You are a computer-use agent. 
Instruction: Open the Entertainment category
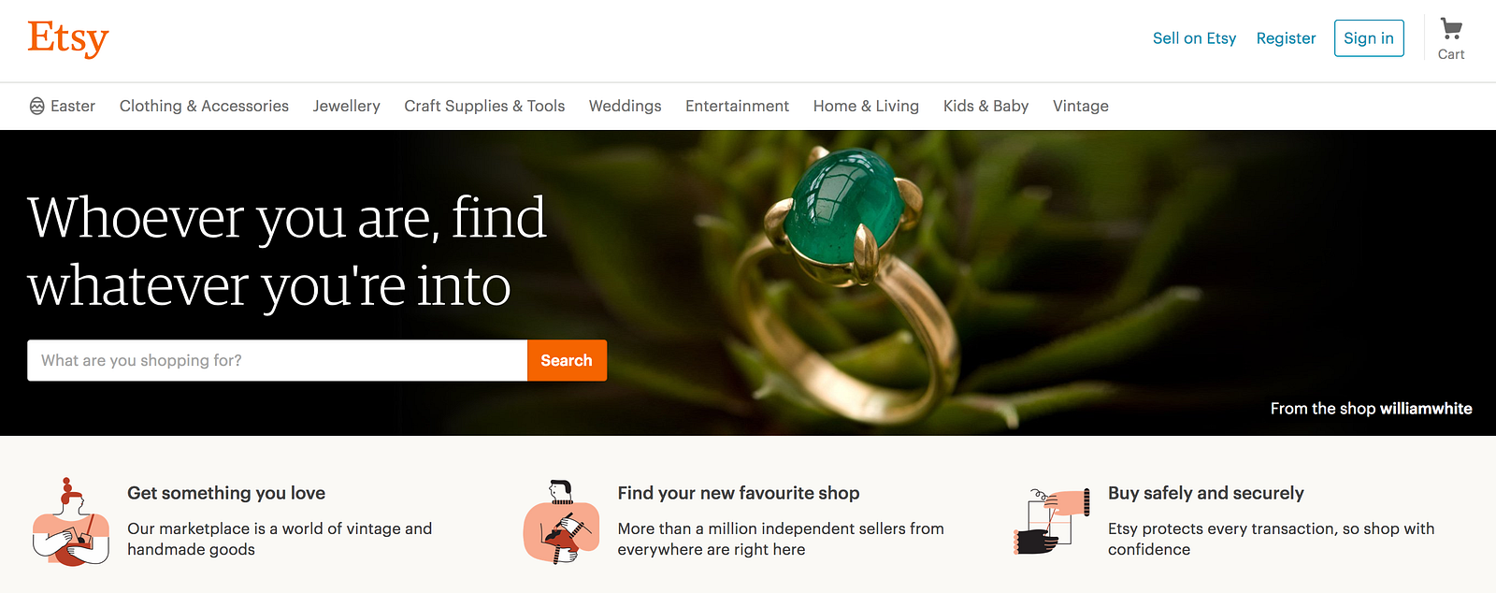coord(737,106)
